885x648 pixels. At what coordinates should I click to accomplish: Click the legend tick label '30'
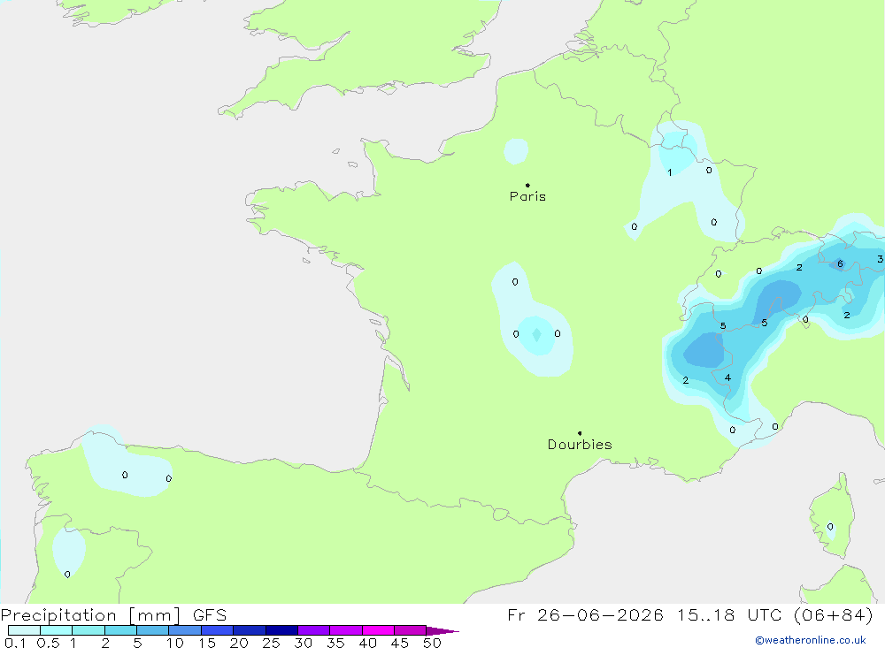[304, 643]
